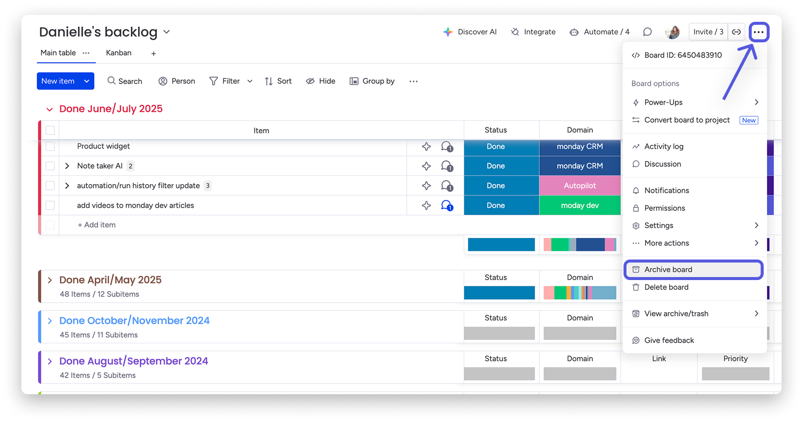
Task: Switch to the Kanban tab
Action: (x=119, y=53)
